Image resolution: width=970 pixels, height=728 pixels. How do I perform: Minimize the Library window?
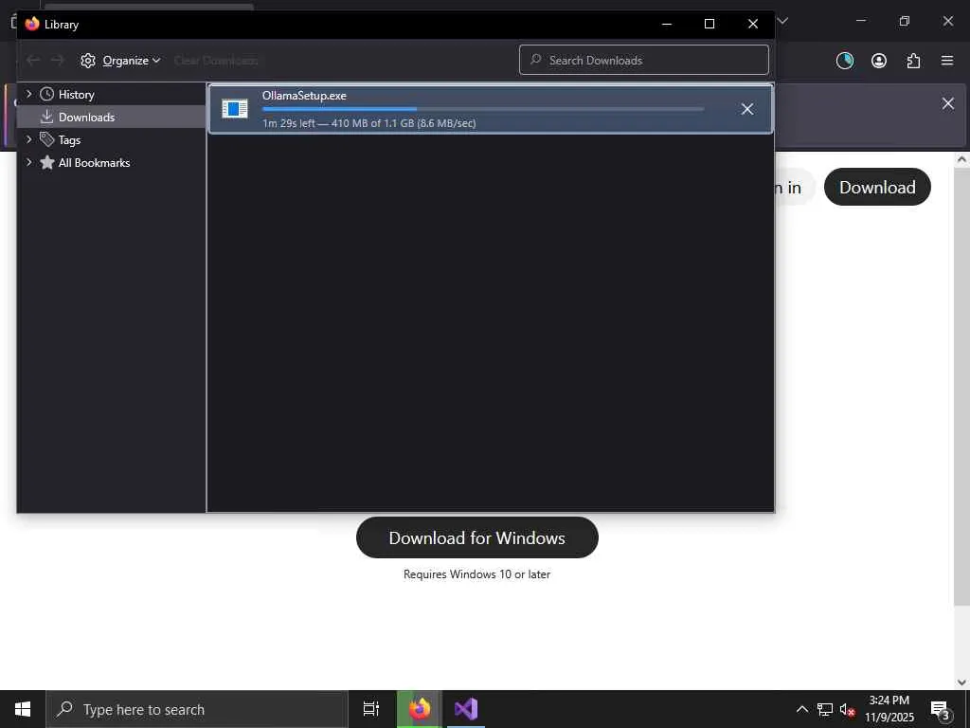coord(667,24)
